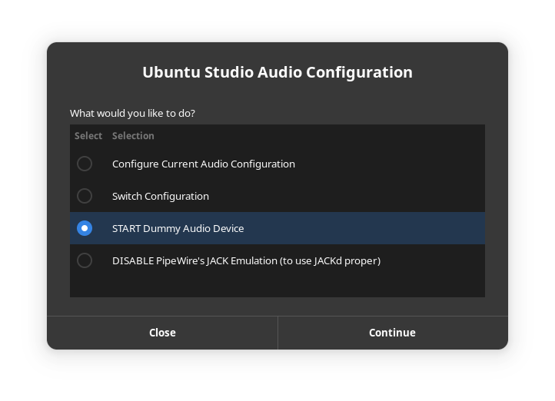Select the DISABLE PipeWire's JACK Emulation radio button
The height and width of the screenshot is (401, 555).
[x=85, y=260]
